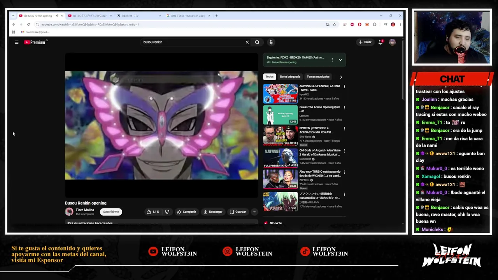Open the Tiare Molina channel name link

[x=85, y=210]
